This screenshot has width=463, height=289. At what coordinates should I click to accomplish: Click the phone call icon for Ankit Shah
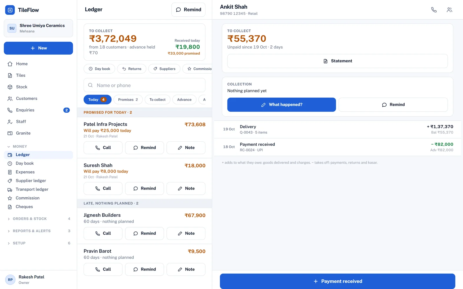coord(434,10)
